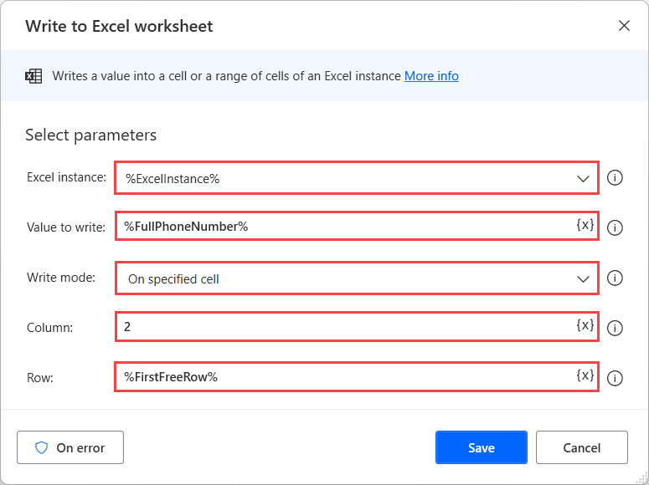Click the info icon beside Row
Screen dimensions: 649x485
coord(615,378)
